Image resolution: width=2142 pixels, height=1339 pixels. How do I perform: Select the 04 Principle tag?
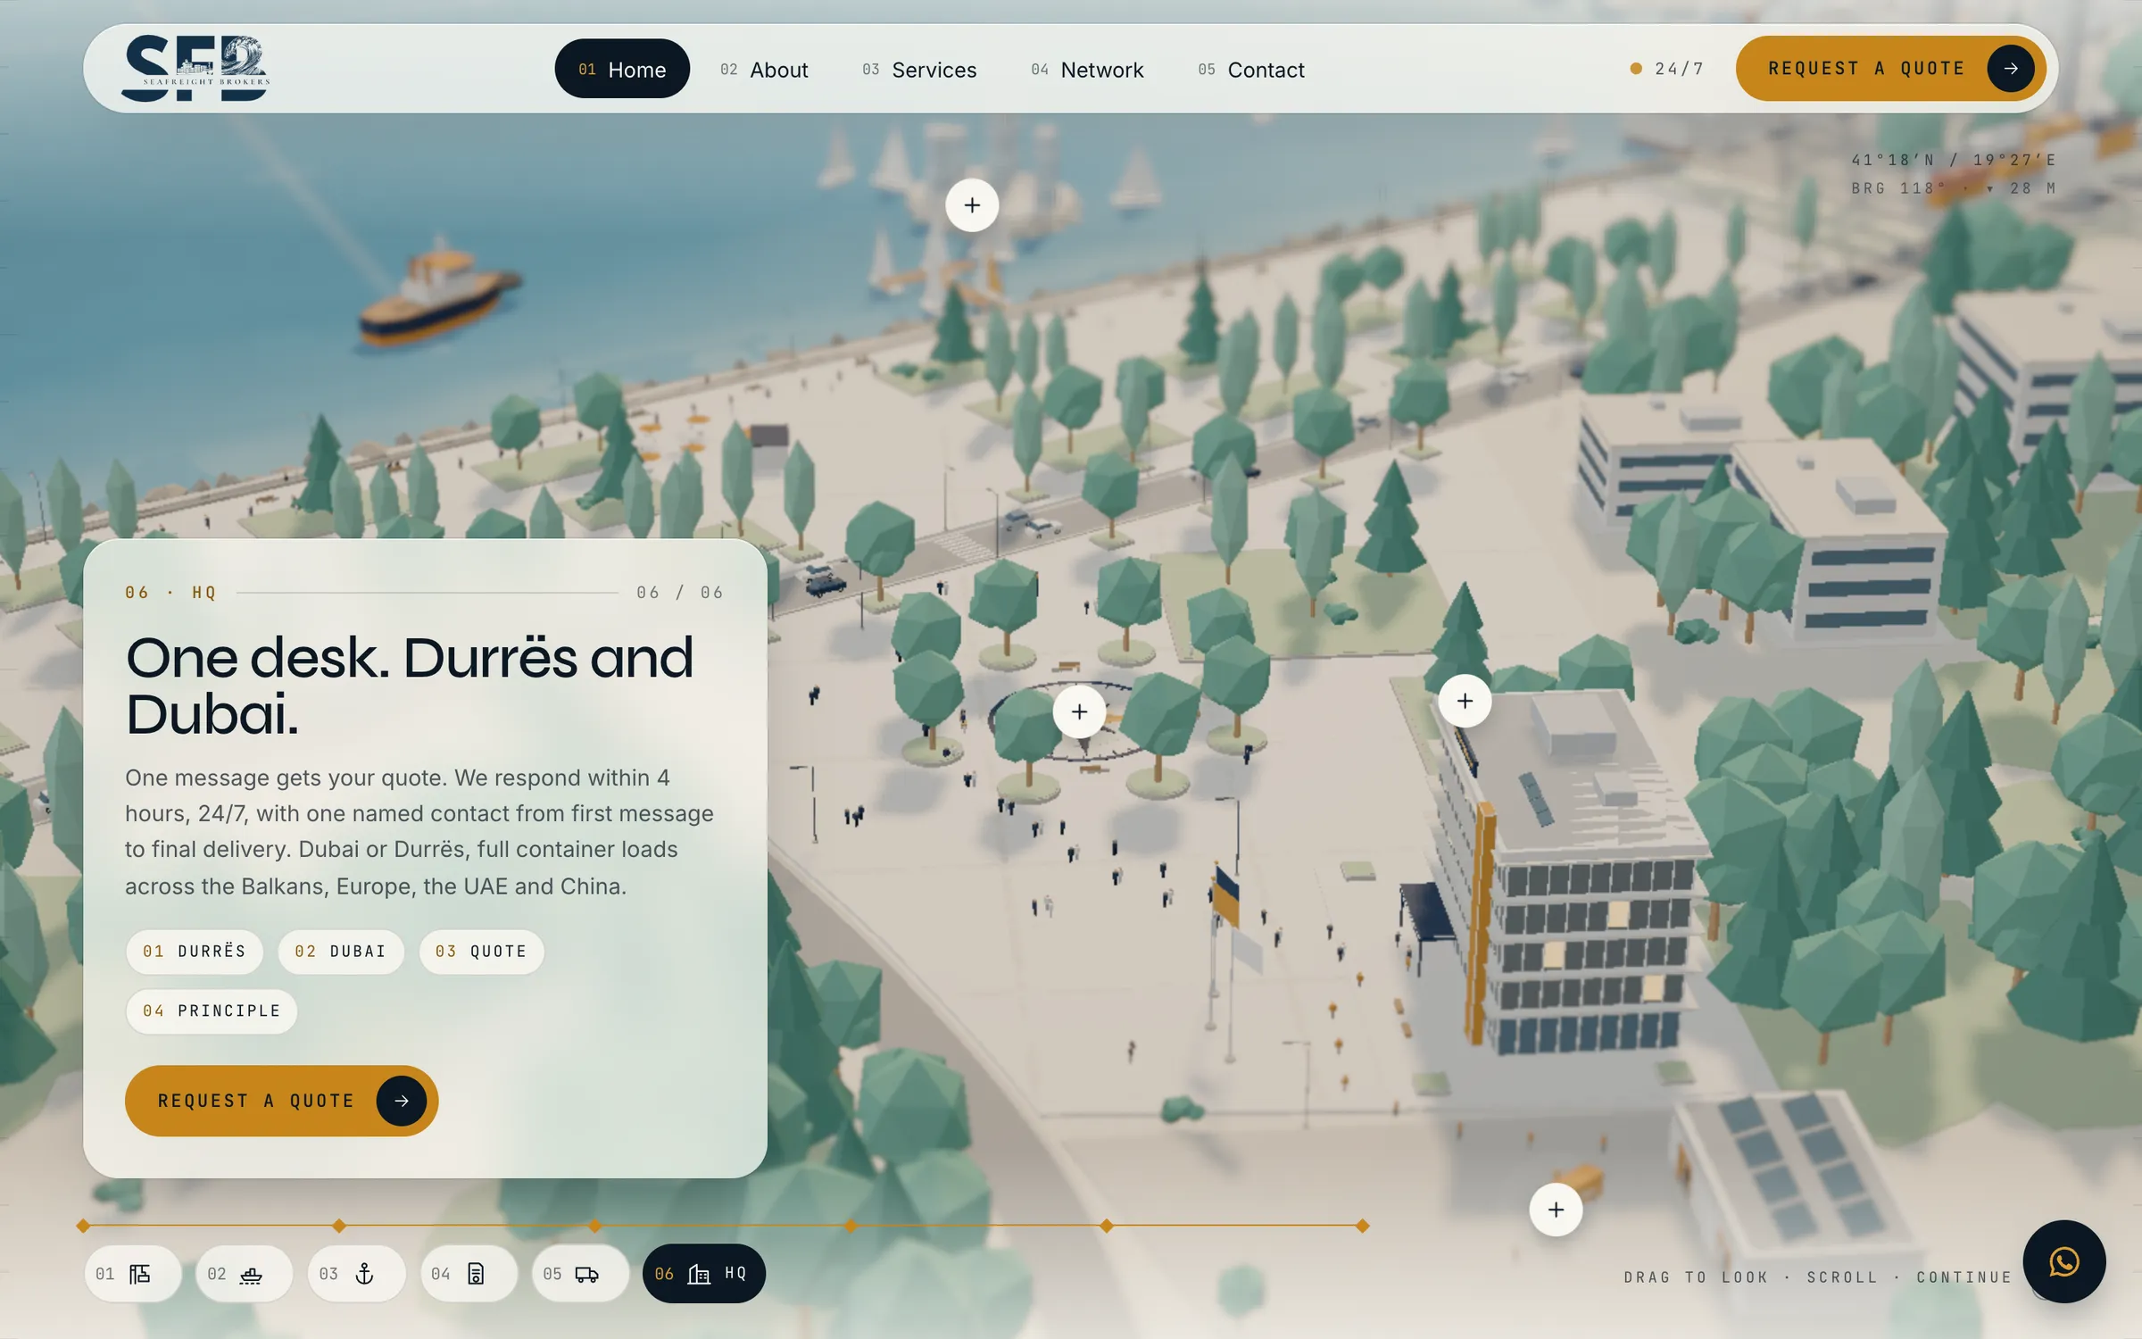[x=212, y=1010]
